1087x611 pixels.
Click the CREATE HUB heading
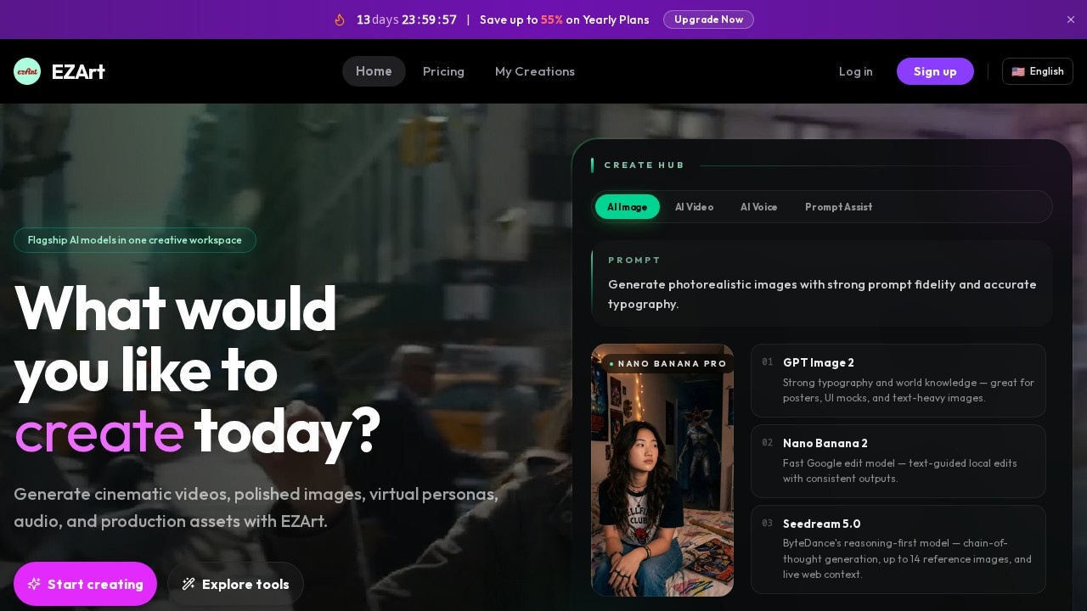tap(644, 165)
